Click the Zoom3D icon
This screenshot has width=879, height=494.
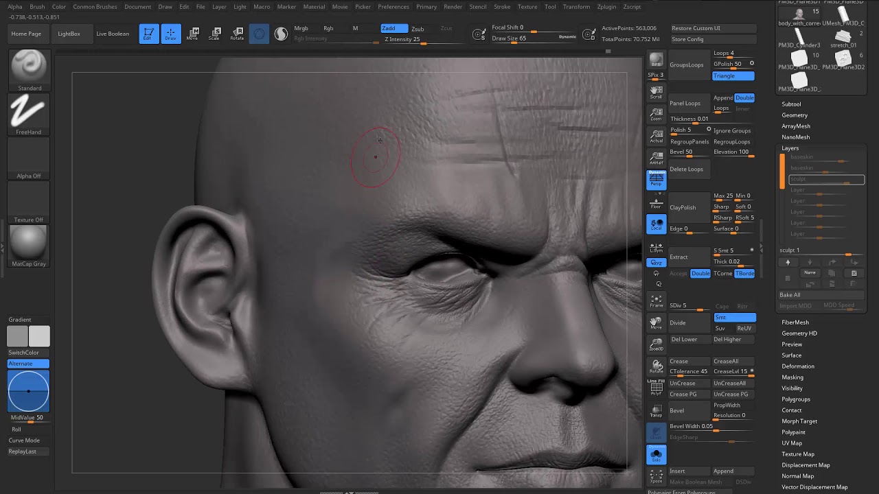pos(657,344)
